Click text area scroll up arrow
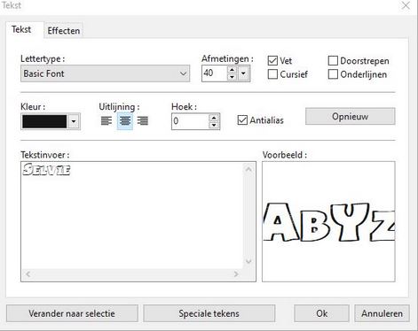The image size is (418, 331). click(x=248, y=169)
